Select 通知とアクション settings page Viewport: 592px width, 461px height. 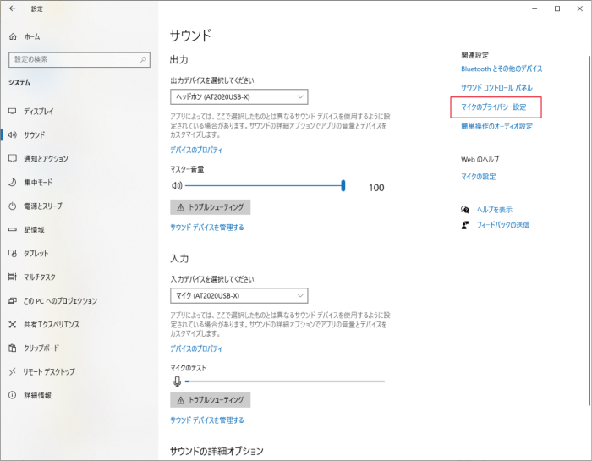46,158
